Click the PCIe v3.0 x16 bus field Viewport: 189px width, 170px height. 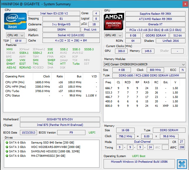pyautogui.click(x=155, y=30)
